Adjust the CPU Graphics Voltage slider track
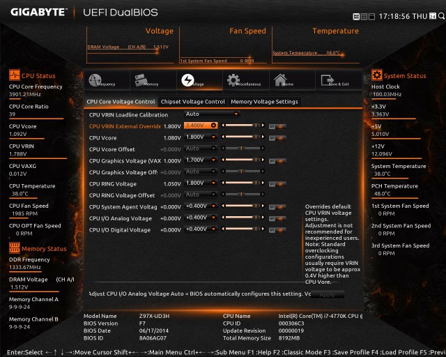The width and height of the screenshot is (446, 357). point(243,160)
